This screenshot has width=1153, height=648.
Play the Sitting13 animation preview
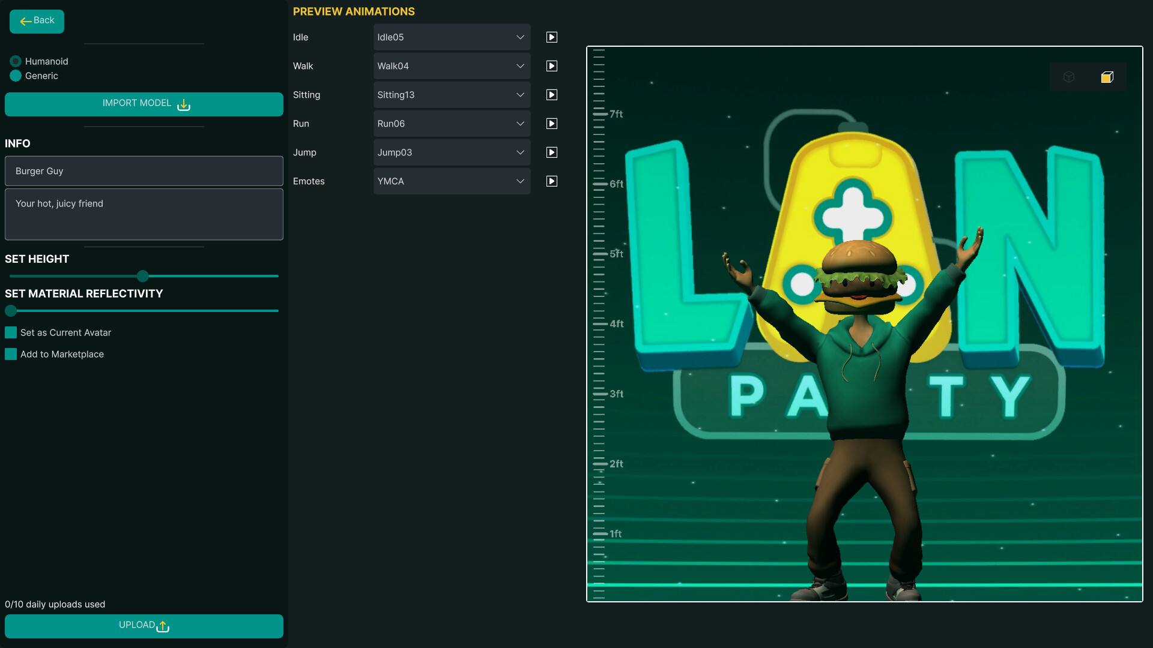pos(551,94)
